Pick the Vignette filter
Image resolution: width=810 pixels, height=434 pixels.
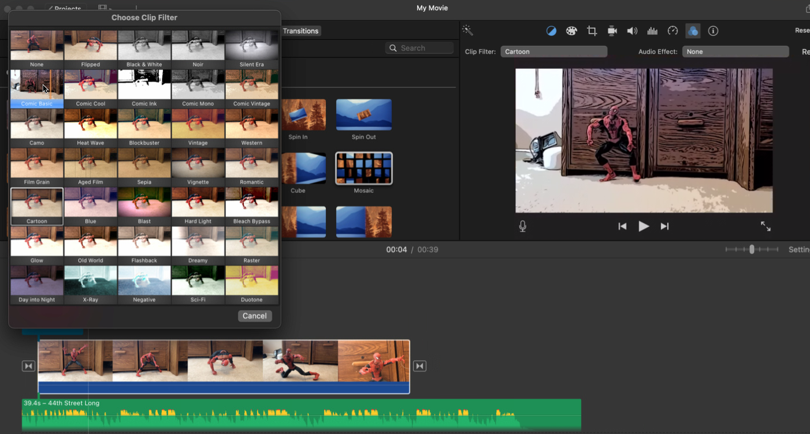(x=198, y=167)
